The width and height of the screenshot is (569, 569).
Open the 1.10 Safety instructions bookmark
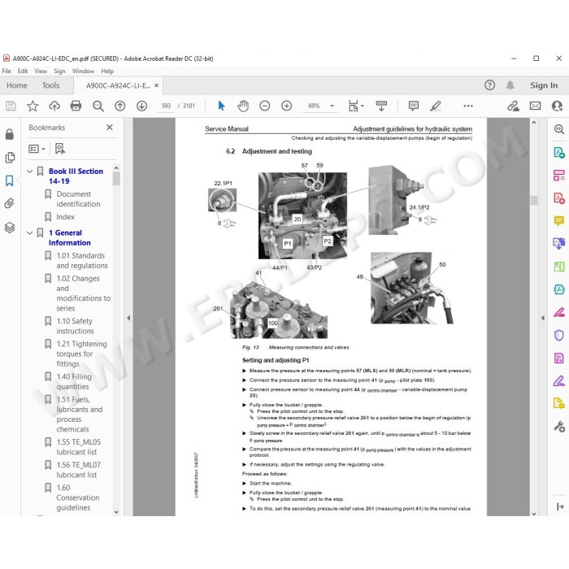75,326
